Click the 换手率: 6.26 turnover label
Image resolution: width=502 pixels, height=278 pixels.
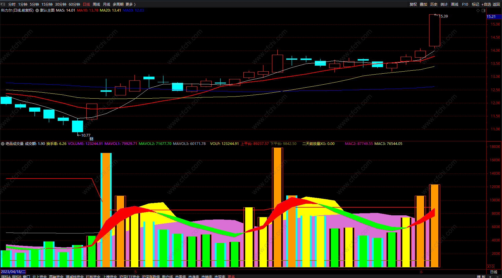tap(56, 144)
